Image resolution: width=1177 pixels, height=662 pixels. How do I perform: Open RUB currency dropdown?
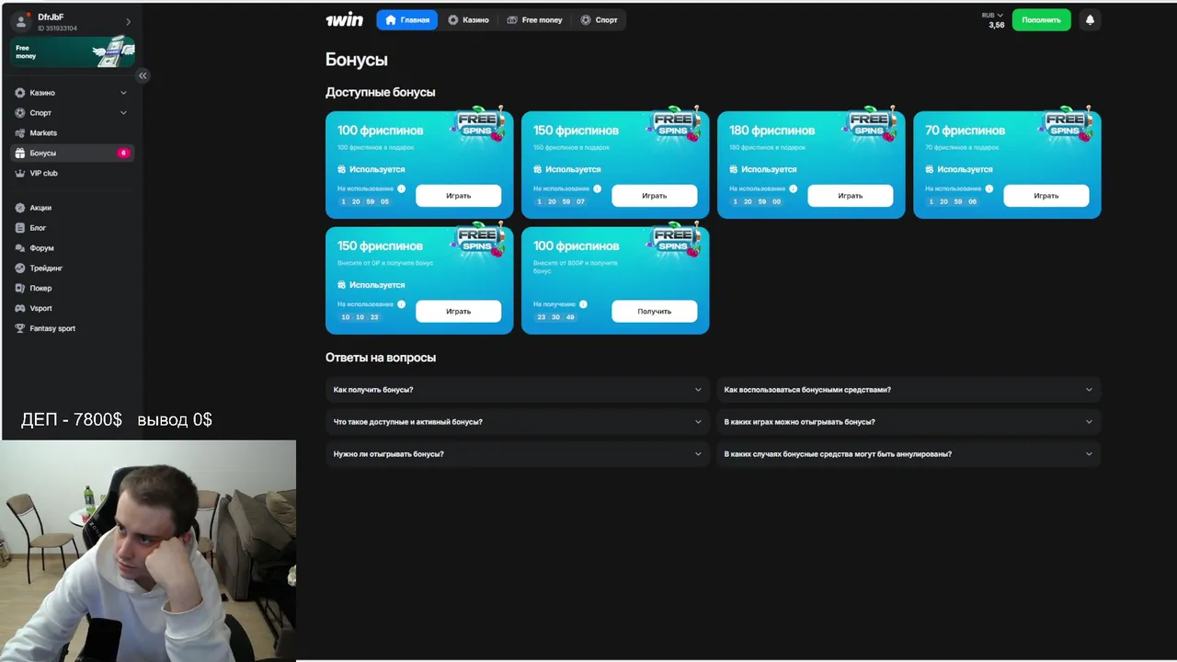992,15
